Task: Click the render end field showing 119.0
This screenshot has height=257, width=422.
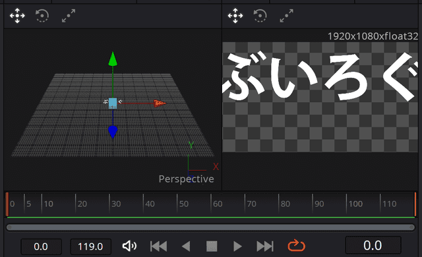Action: (x=91, y=246)
